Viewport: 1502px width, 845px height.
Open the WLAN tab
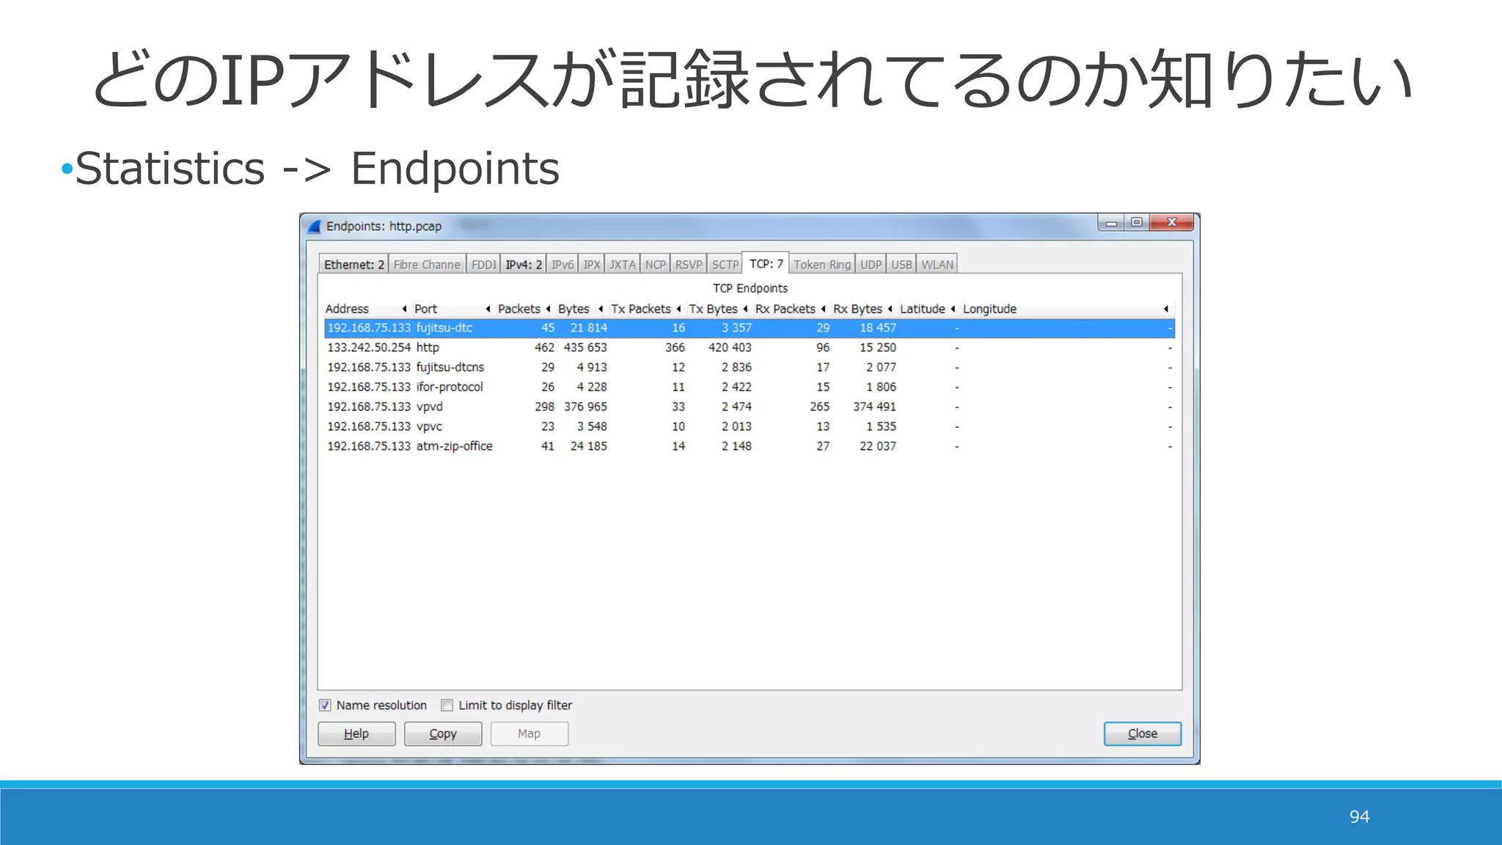pos(937,265)
